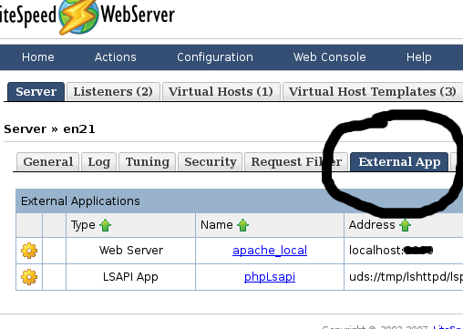Open the Log sub-tab
463x329 pixels.
point(99,162)
